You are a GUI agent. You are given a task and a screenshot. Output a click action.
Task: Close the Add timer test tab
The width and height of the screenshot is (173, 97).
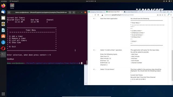[122, 12]
